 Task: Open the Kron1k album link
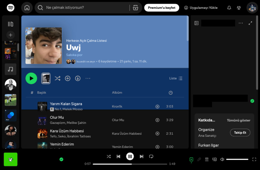point(117,106)
